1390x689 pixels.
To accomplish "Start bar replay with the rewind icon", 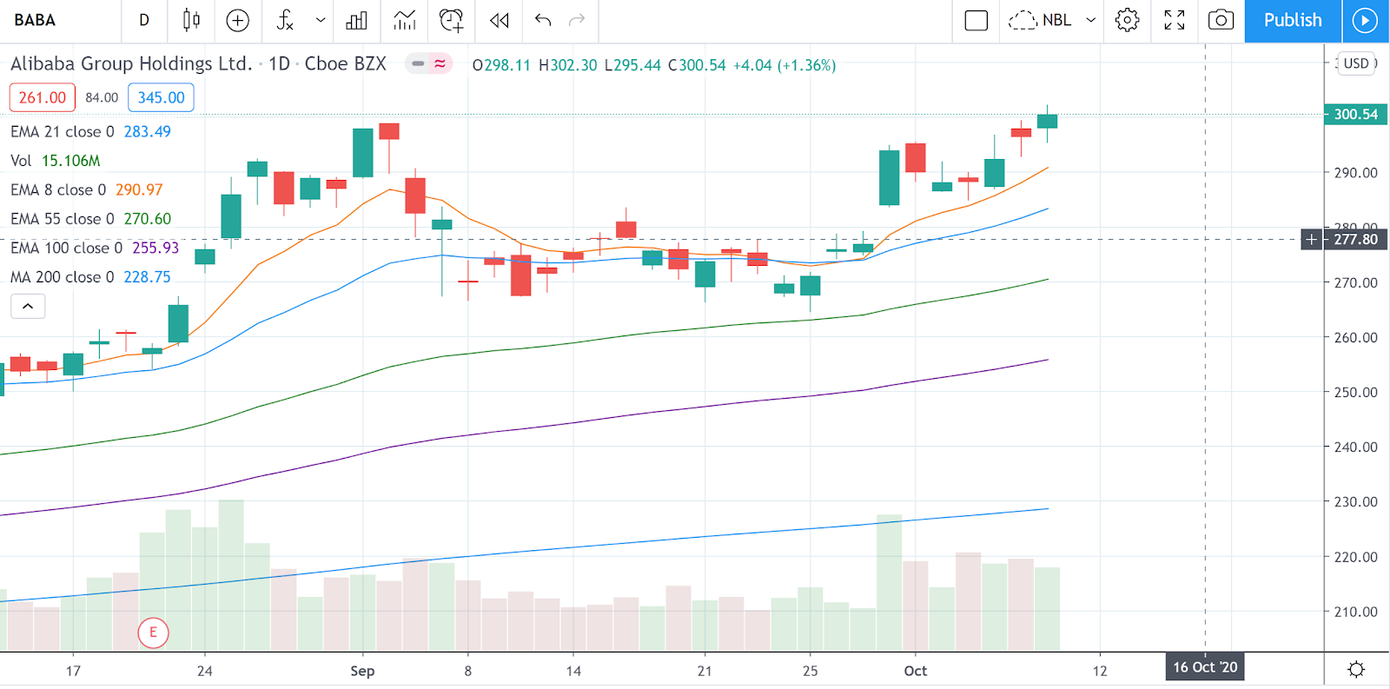I will (499, 20).
